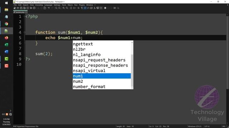The height and width of the screenshot is (128, 229).
Task: Click the Print toolbar icon
Action: click(34, 8)
